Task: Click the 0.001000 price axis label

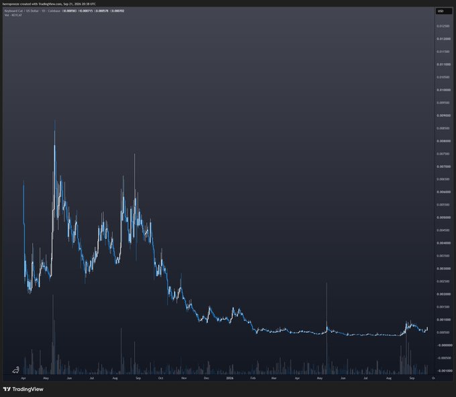Action: (x=443, y=320)
